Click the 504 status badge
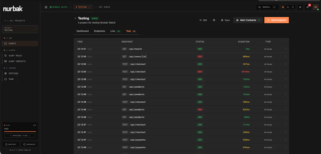 200,72
